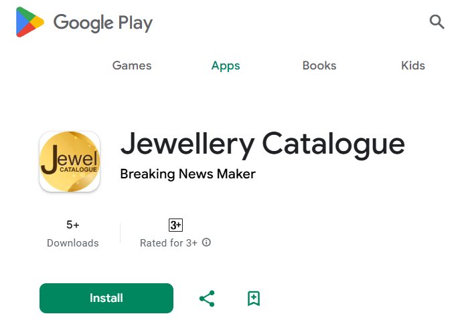Open Breaking News Maker developer page
Image resolution: width=458 pixels, height=330 pixels.
[x=187, y=174]
